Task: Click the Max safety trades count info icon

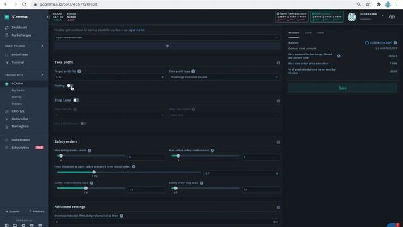Action: (x=89, y=150)
